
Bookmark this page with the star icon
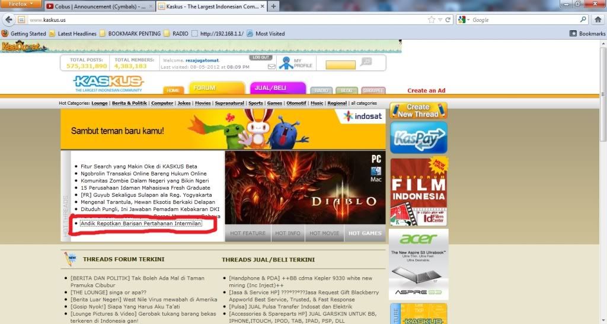[x=432, y=20]
